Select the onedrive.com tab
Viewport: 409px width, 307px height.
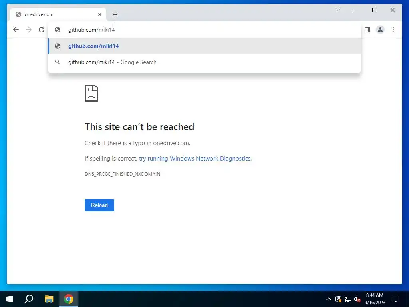click(x=58, y=14)
